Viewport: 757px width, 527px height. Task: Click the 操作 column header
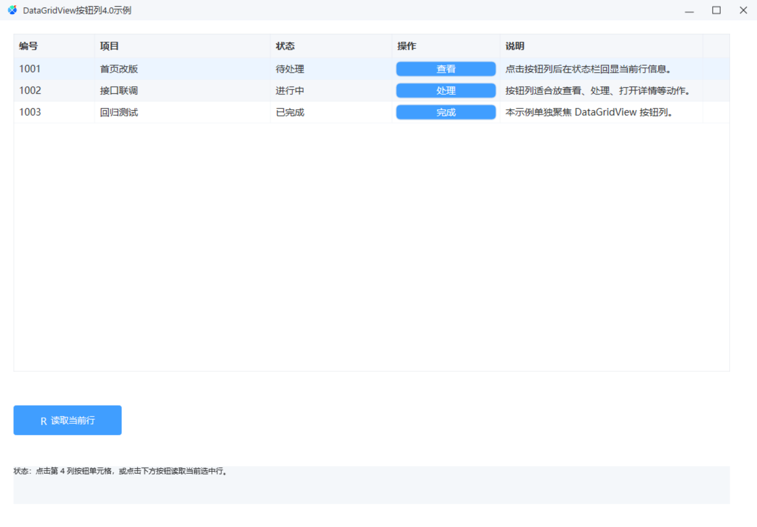[x=446, y=46]
